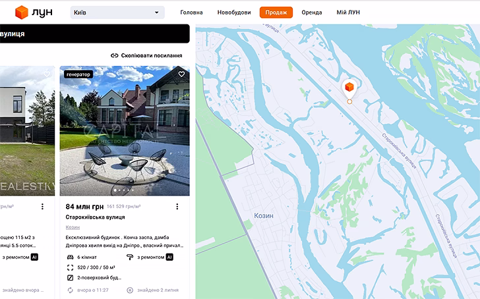Open Старокиївська вулиця listing title
The width and height of the screenshot is (480, 299).
point(95,217)
